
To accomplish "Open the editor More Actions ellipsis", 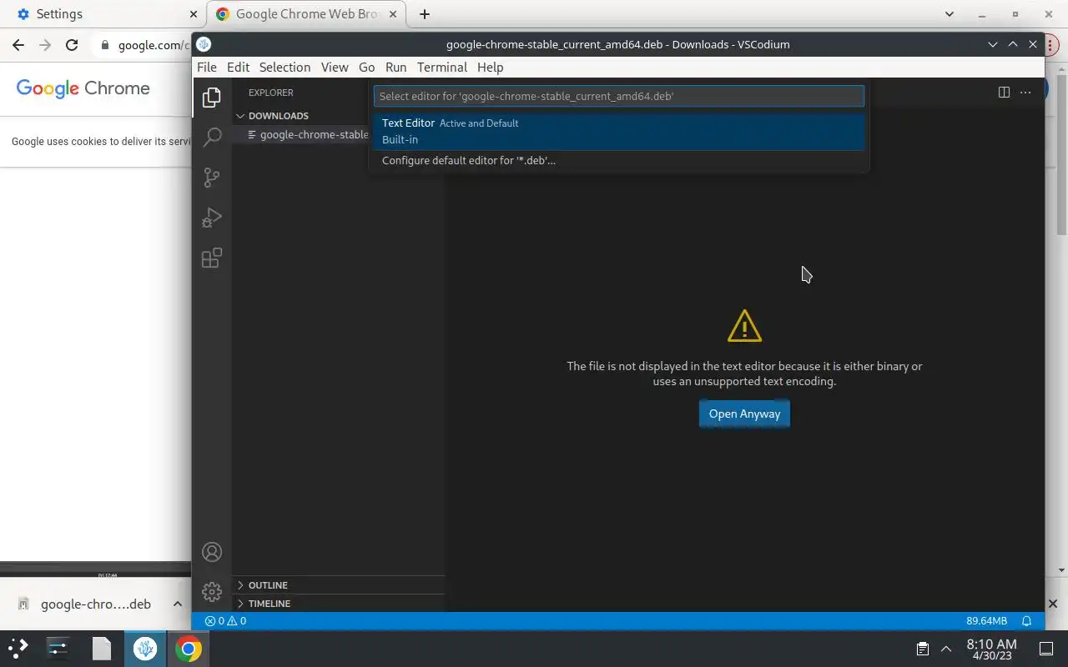I will pos(1026,93).
